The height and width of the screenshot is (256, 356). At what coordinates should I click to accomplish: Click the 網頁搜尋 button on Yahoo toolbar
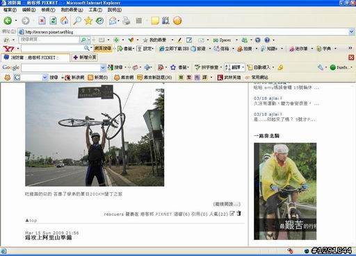pos(103,49)
